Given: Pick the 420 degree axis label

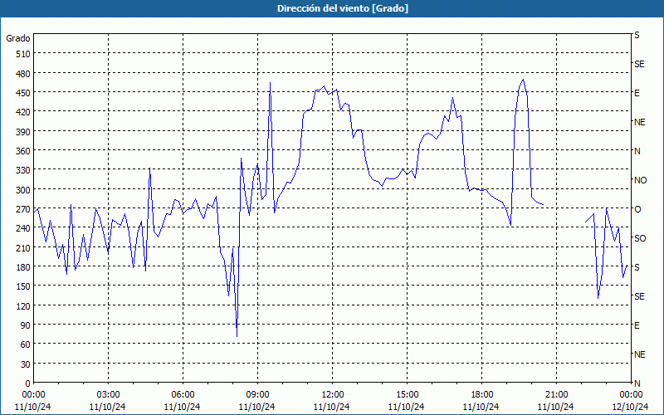Looking at the screenshot, I should pos(23,112).
